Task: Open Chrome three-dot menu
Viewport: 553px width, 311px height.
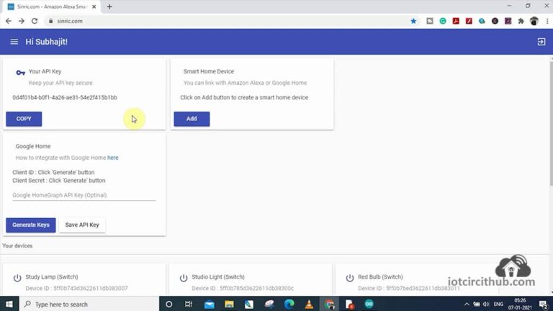Action: click(546, 21)
